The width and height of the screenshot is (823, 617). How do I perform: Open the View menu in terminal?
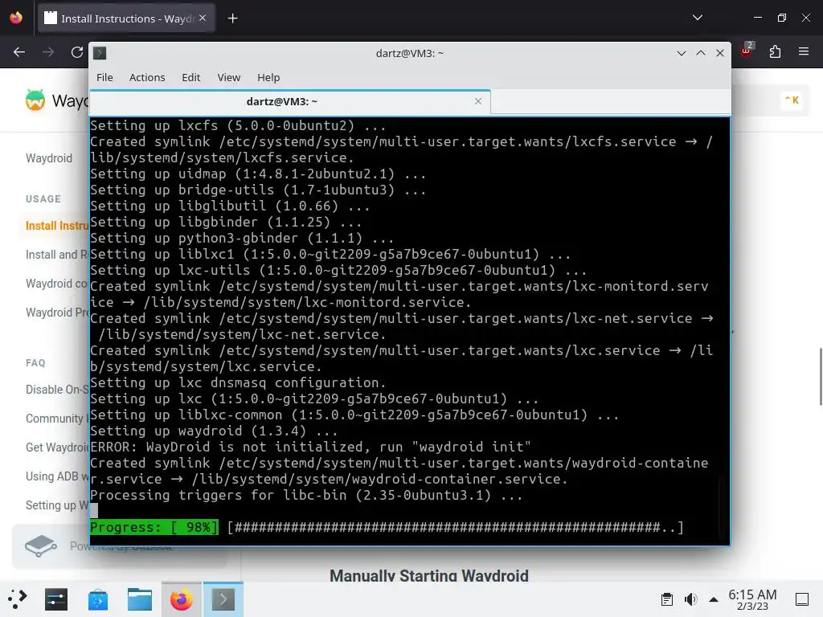coord(229,77)
